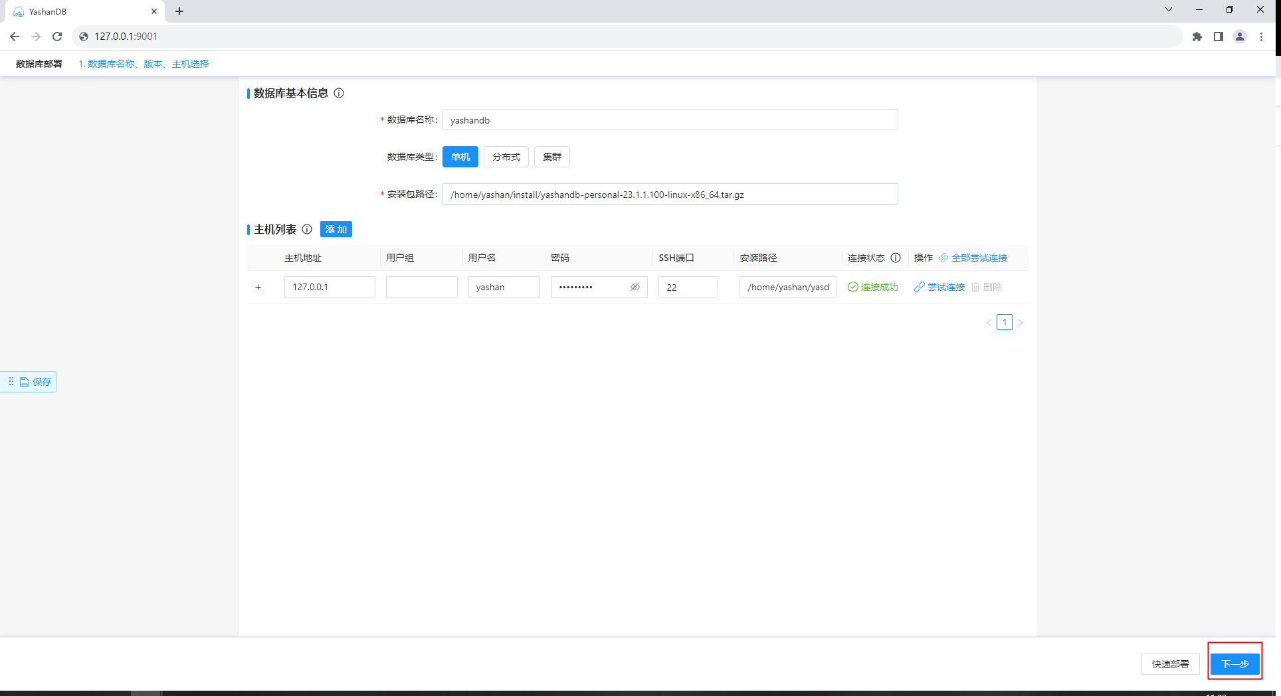Click the 主机地址 field with 127.0.0.1
Viewport: 1281px width, 696px height.
point(330,287)
